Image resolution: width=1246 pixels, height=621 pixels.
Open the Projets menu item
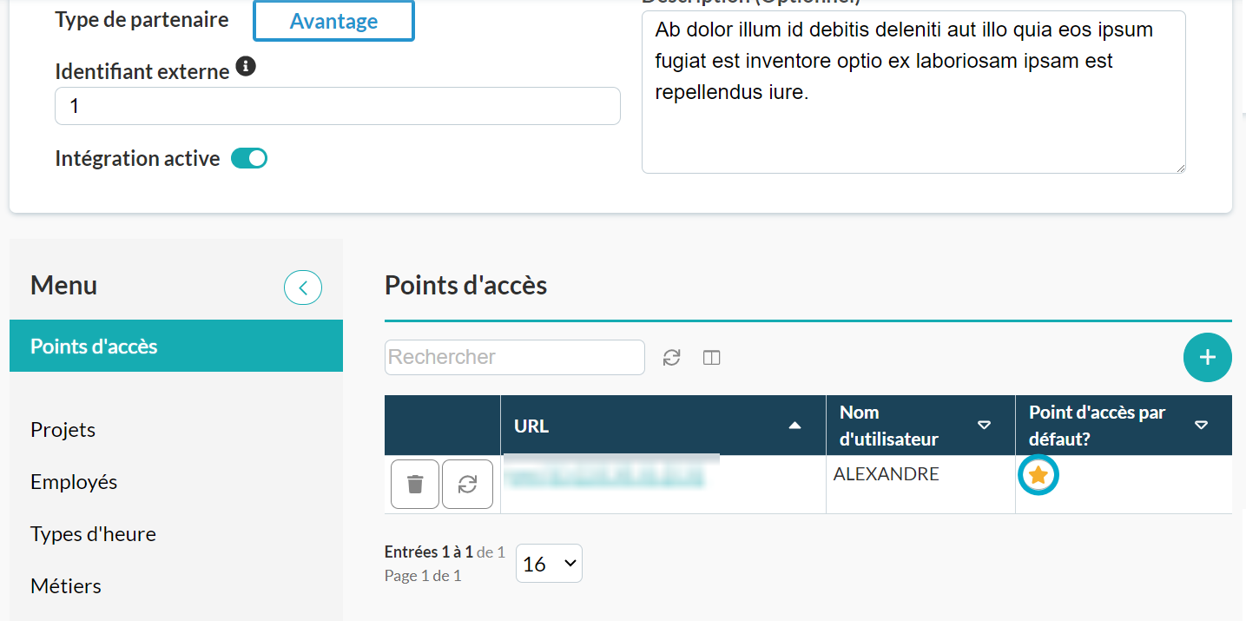click(63, 430)
